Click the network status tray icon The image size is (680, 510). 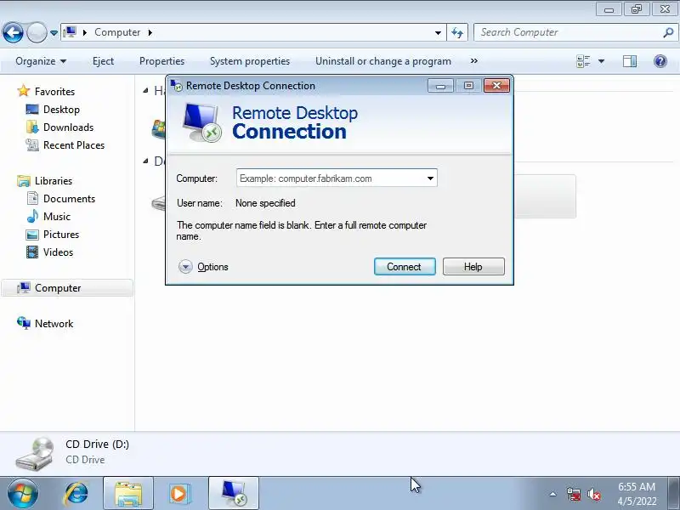click(574, 494)
